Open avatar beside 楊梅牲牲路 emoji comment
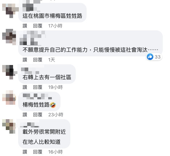The image size is (170, 156). click(x=9, y=97)
